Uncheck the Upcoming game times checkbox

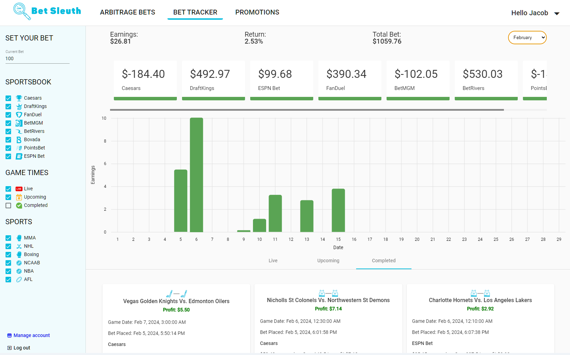point(8,197)
